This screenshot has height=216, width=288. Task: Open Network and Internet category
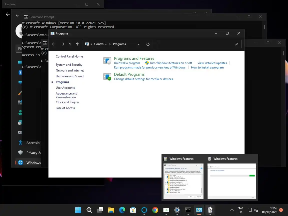(x=70, y=70)
